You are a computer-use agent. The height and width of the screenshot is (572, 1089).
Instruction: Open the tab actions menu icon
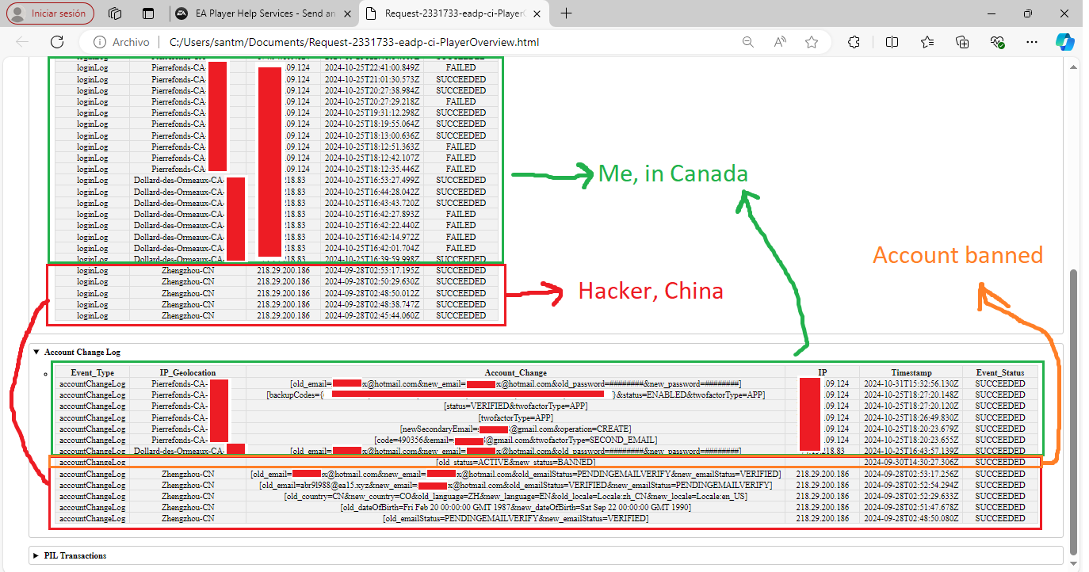[x=148, y=13]
